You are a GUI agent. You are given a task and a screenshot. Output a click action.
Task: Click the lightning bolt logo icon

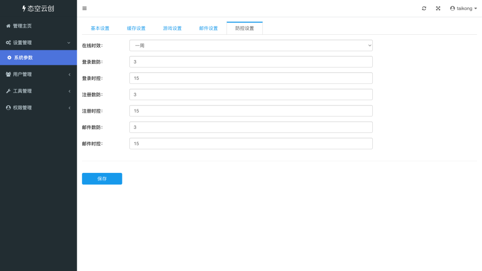pyautogui.click(x=24, y=8)
